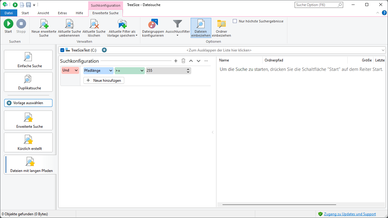The image size is (388, 218).
Task: Add a new condition with plus icon
Action: tap(176, 61)
